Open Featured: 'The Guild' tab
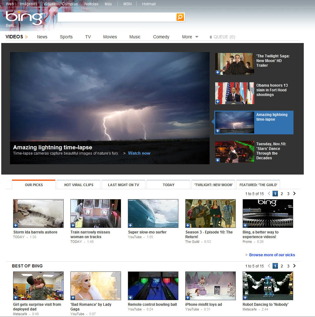The height and width of the screenshot is (317, 315). click(258, 185)
